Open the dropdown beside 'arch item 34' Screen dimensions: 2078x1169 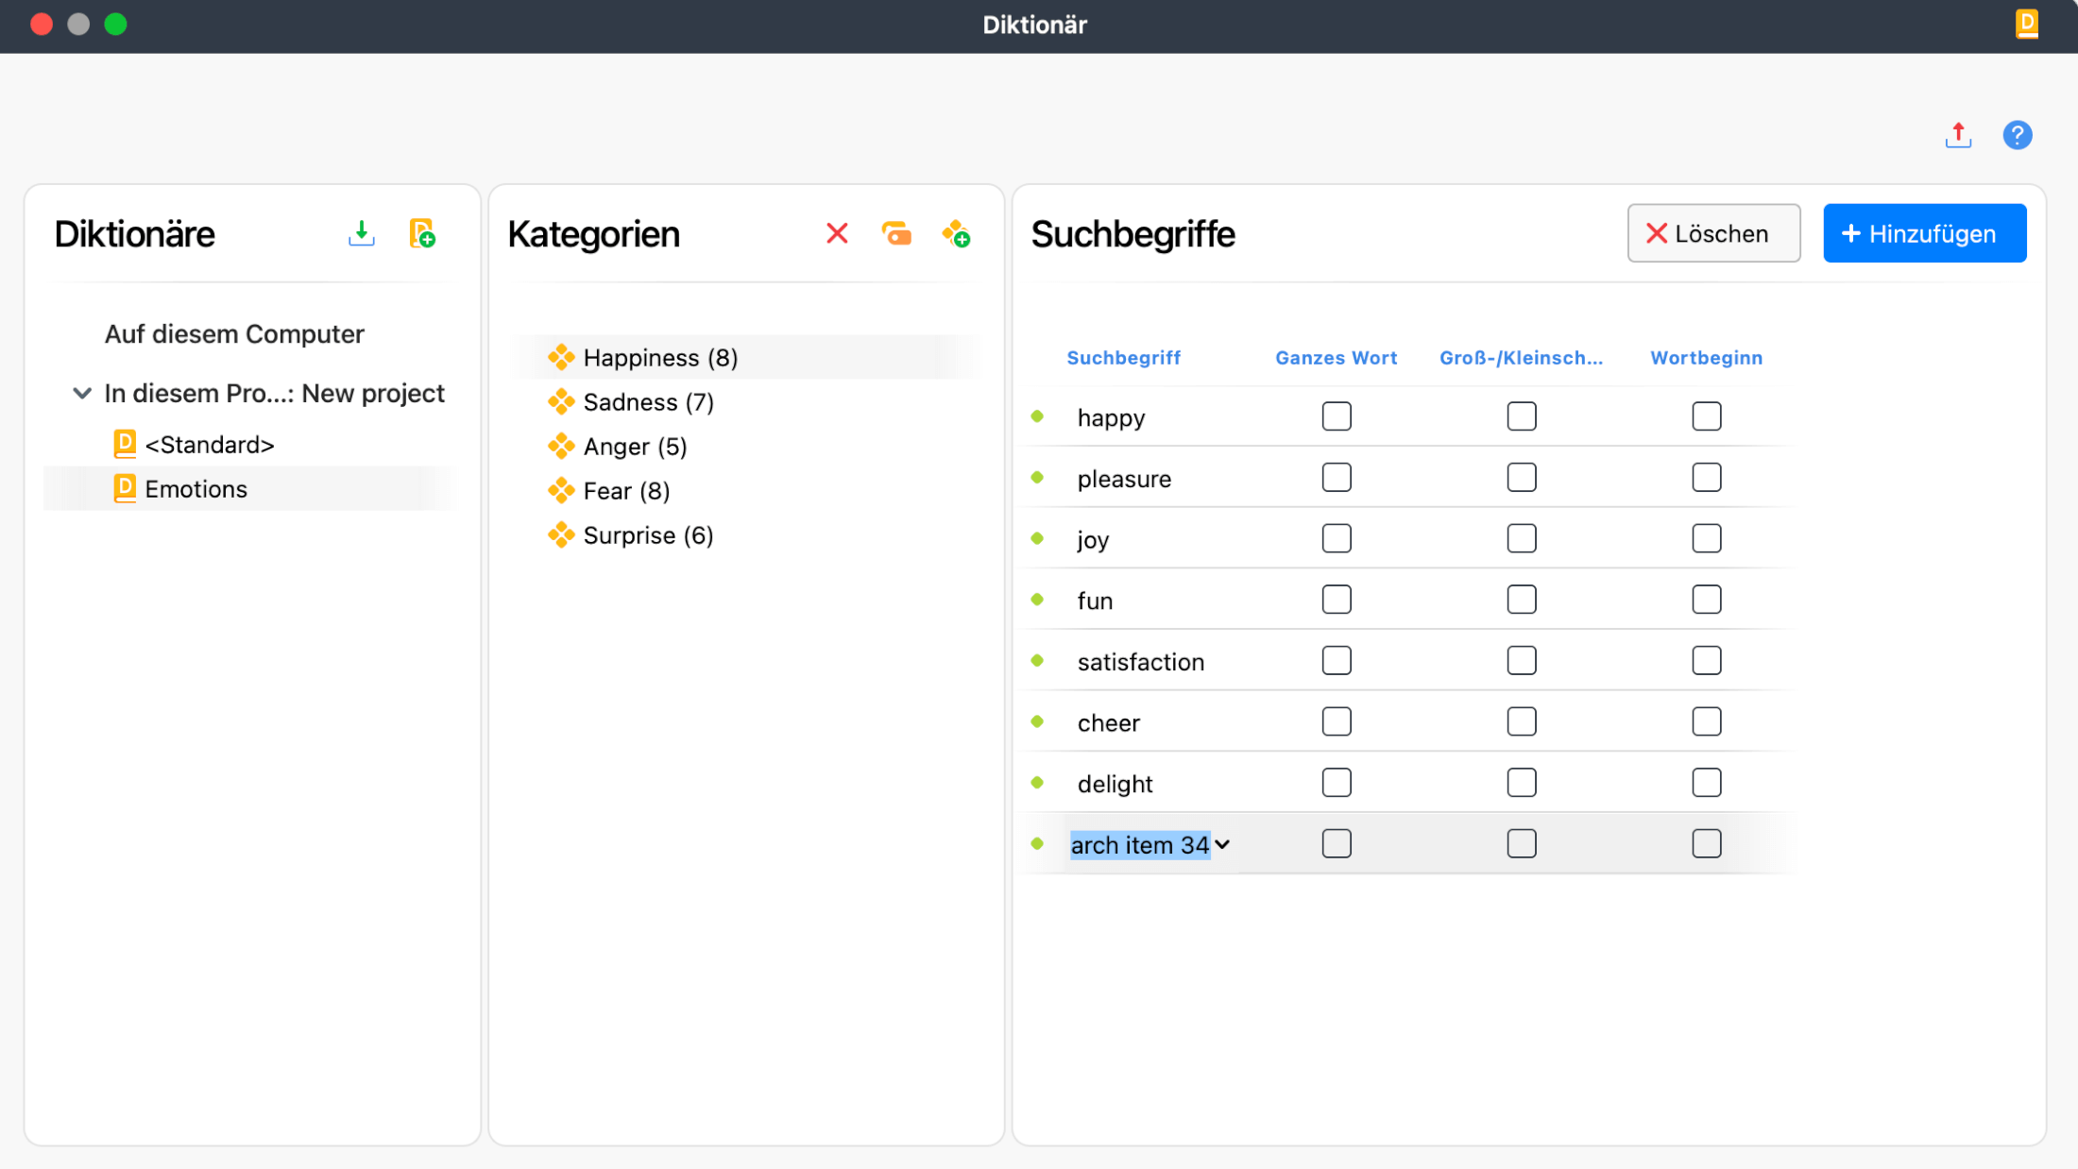coord(1224,844)
